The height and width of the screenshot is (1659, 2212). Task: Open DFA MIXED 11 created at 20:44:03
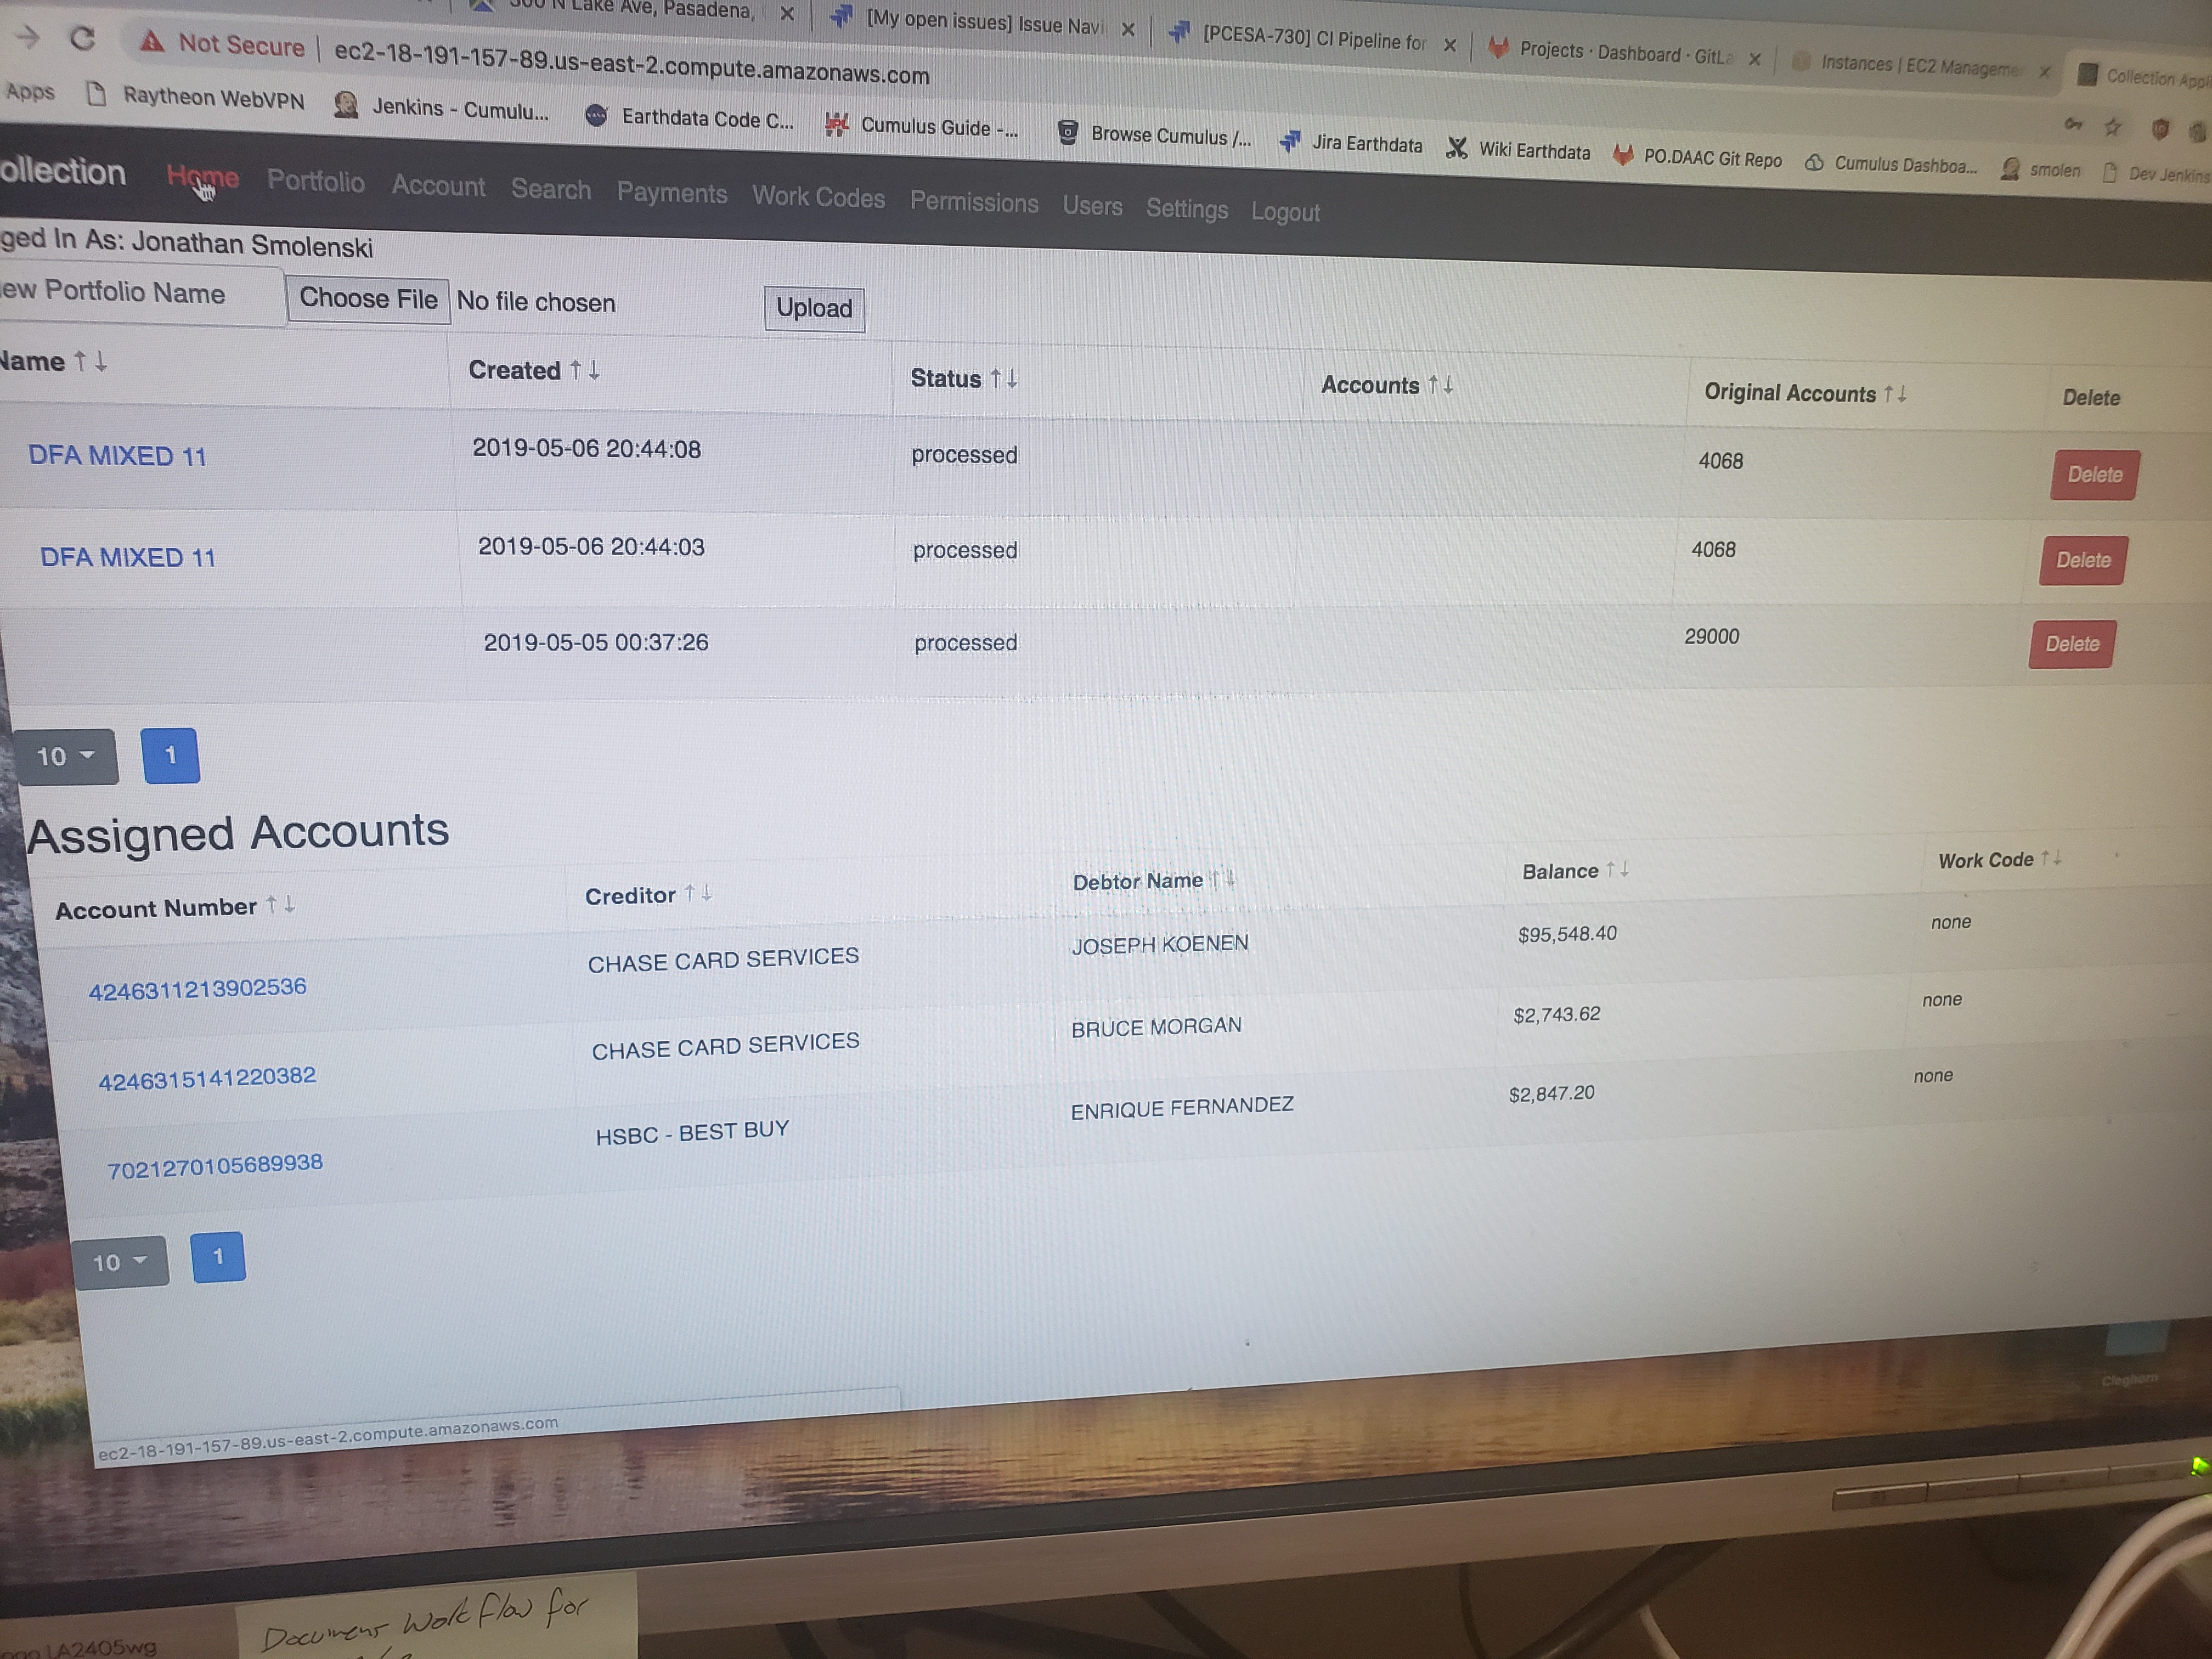[128, 557]
